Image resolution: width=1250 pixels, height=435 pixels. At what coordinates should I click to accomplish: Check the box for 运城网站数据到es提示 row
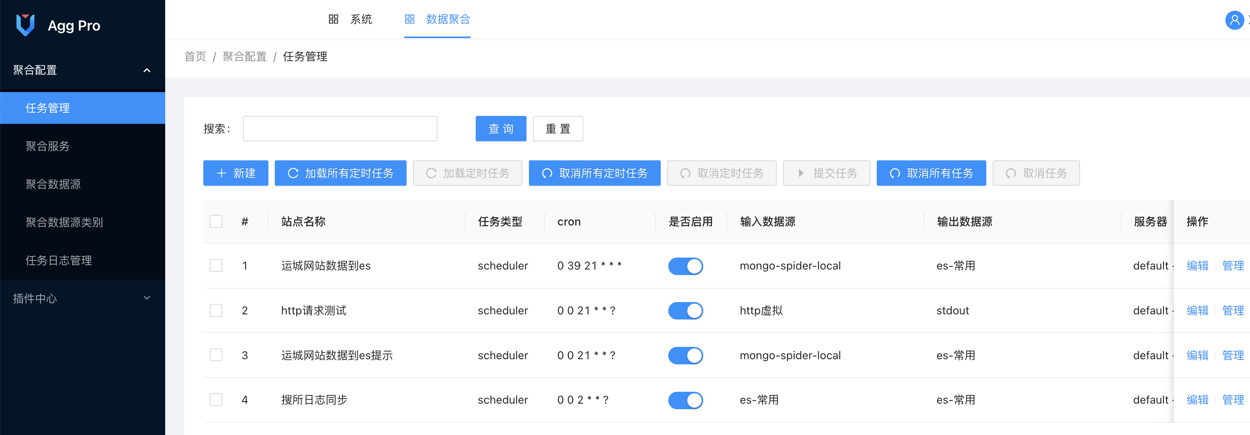click(x=216, y=355)
